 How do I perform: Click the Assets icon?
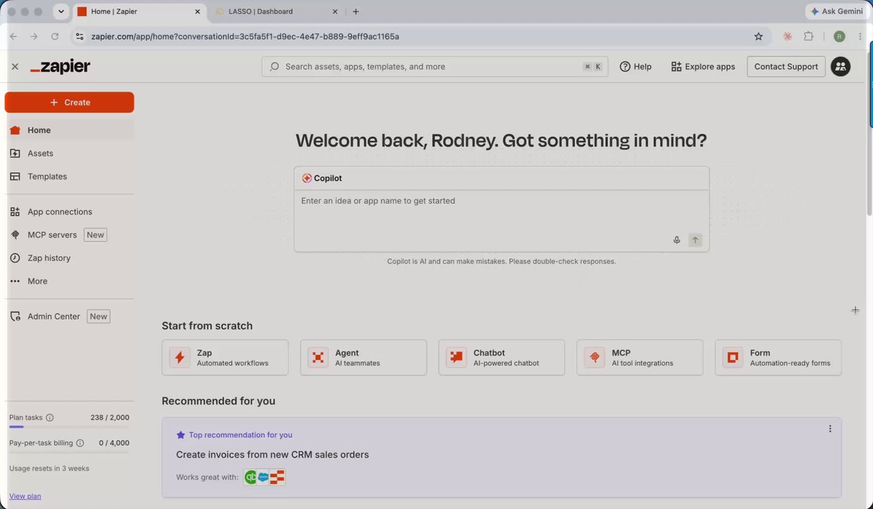click(x=15, y=153)
